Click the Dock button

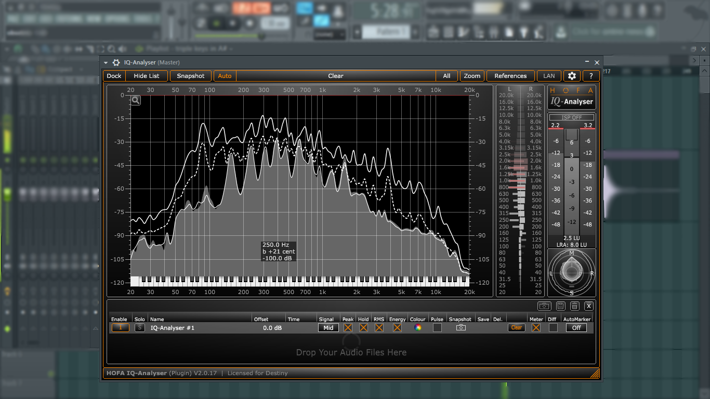(x=114, y=76)
